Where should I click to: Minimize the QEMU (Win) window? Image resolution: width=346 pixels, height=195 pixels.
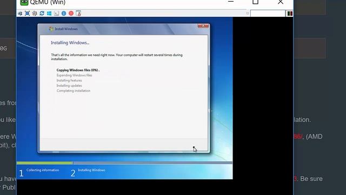(231, 2)
